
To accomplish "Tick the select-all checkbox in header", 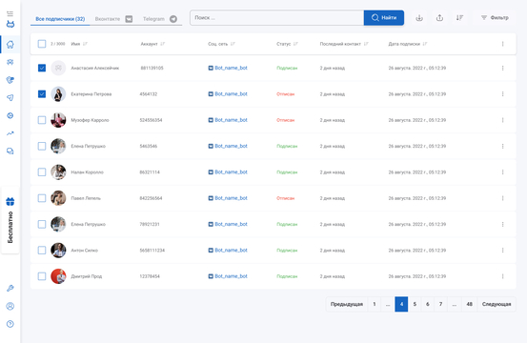I will pyautogui.click(x=42, y=44).
